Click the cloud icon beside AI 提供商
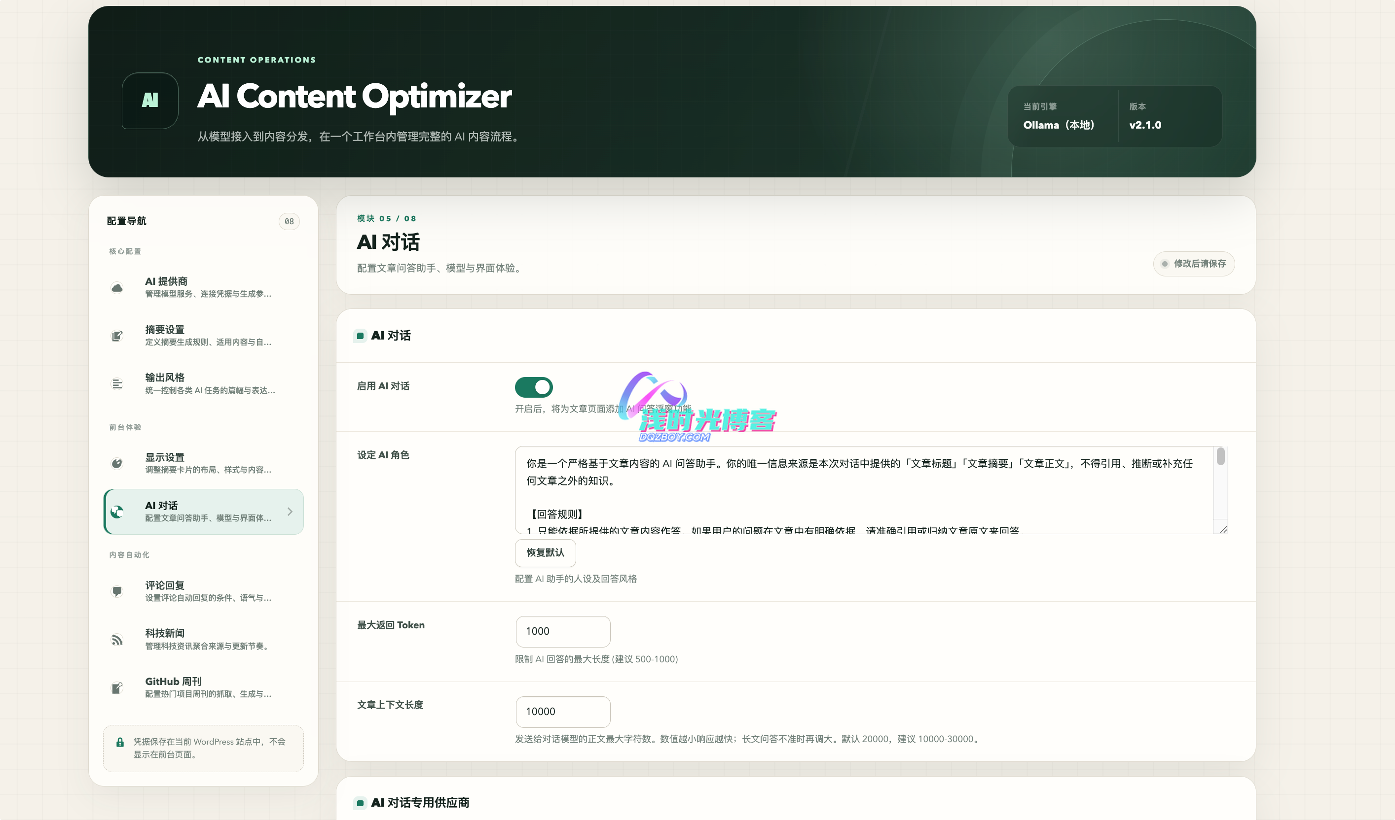 [x=117, y=287]
